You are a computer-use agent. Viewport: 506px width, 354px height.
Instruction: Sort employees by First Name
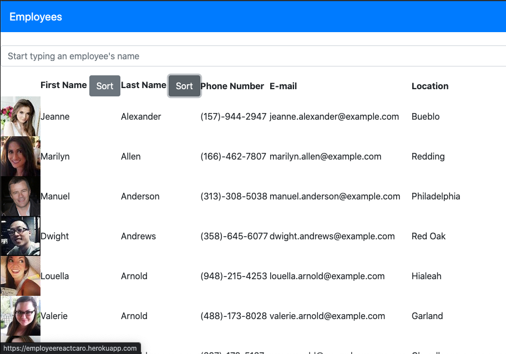[105, 86]
